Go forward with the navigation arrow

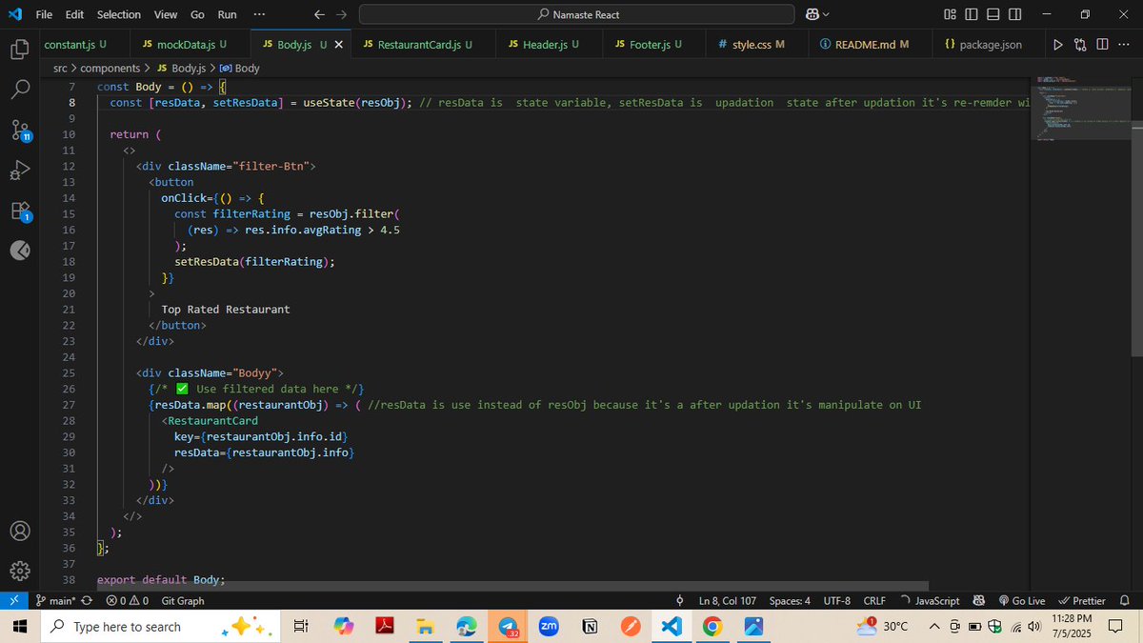341,14
